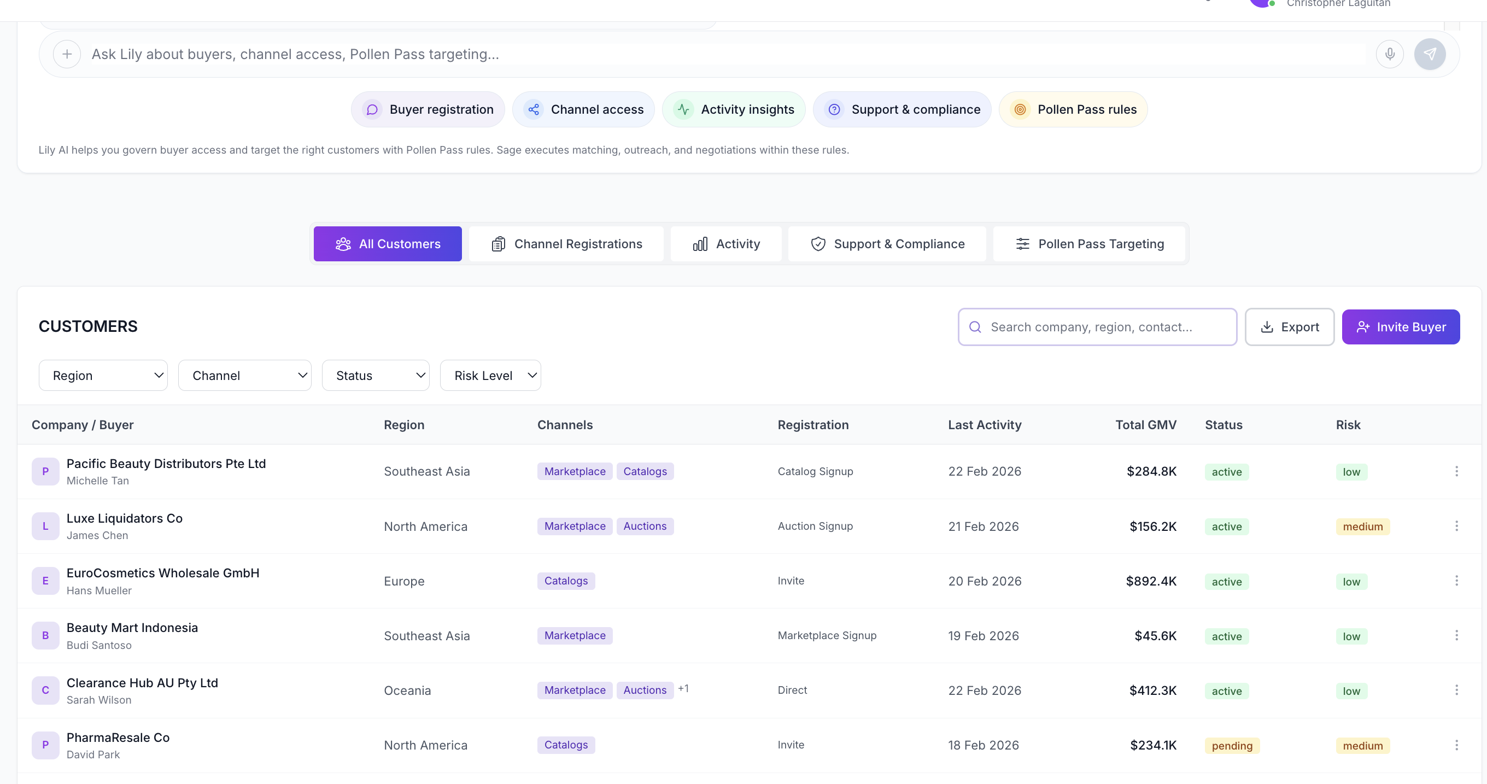The height and width of the screenshot is (784, 1487).
Task: Click the EuroCosmetics Wholesale GmbH company name
Action: (x=163, y=573)
